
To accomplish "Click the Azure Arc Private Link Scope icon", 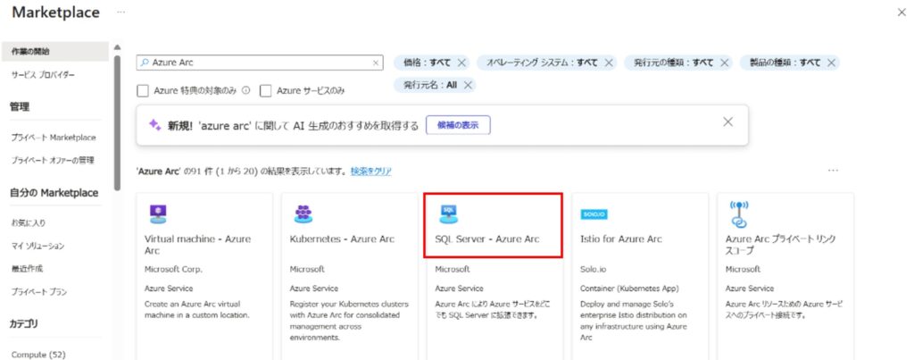I will (x=738, y=214).
